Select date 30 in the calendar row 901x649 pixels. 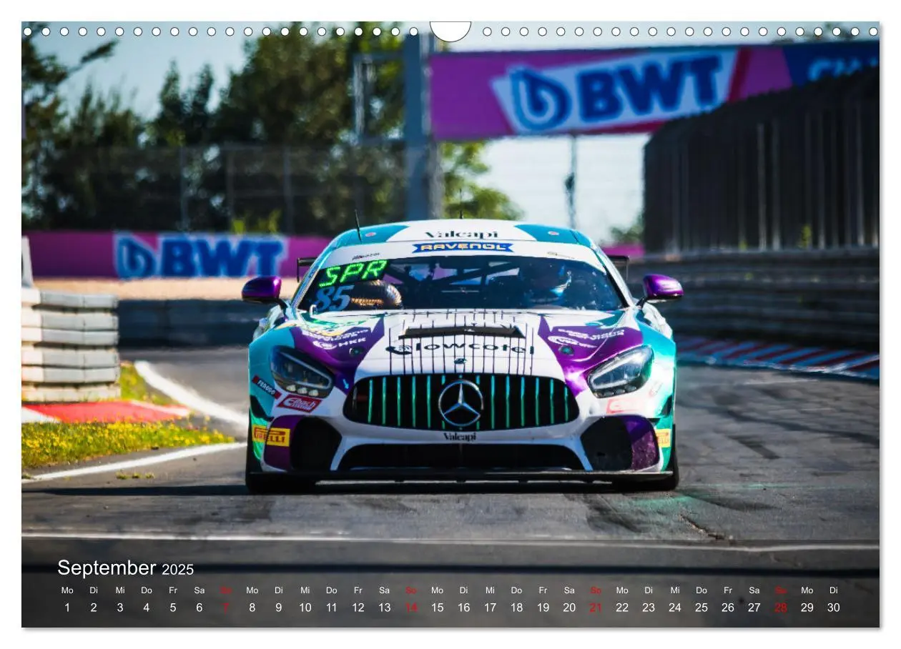point(834,608)
